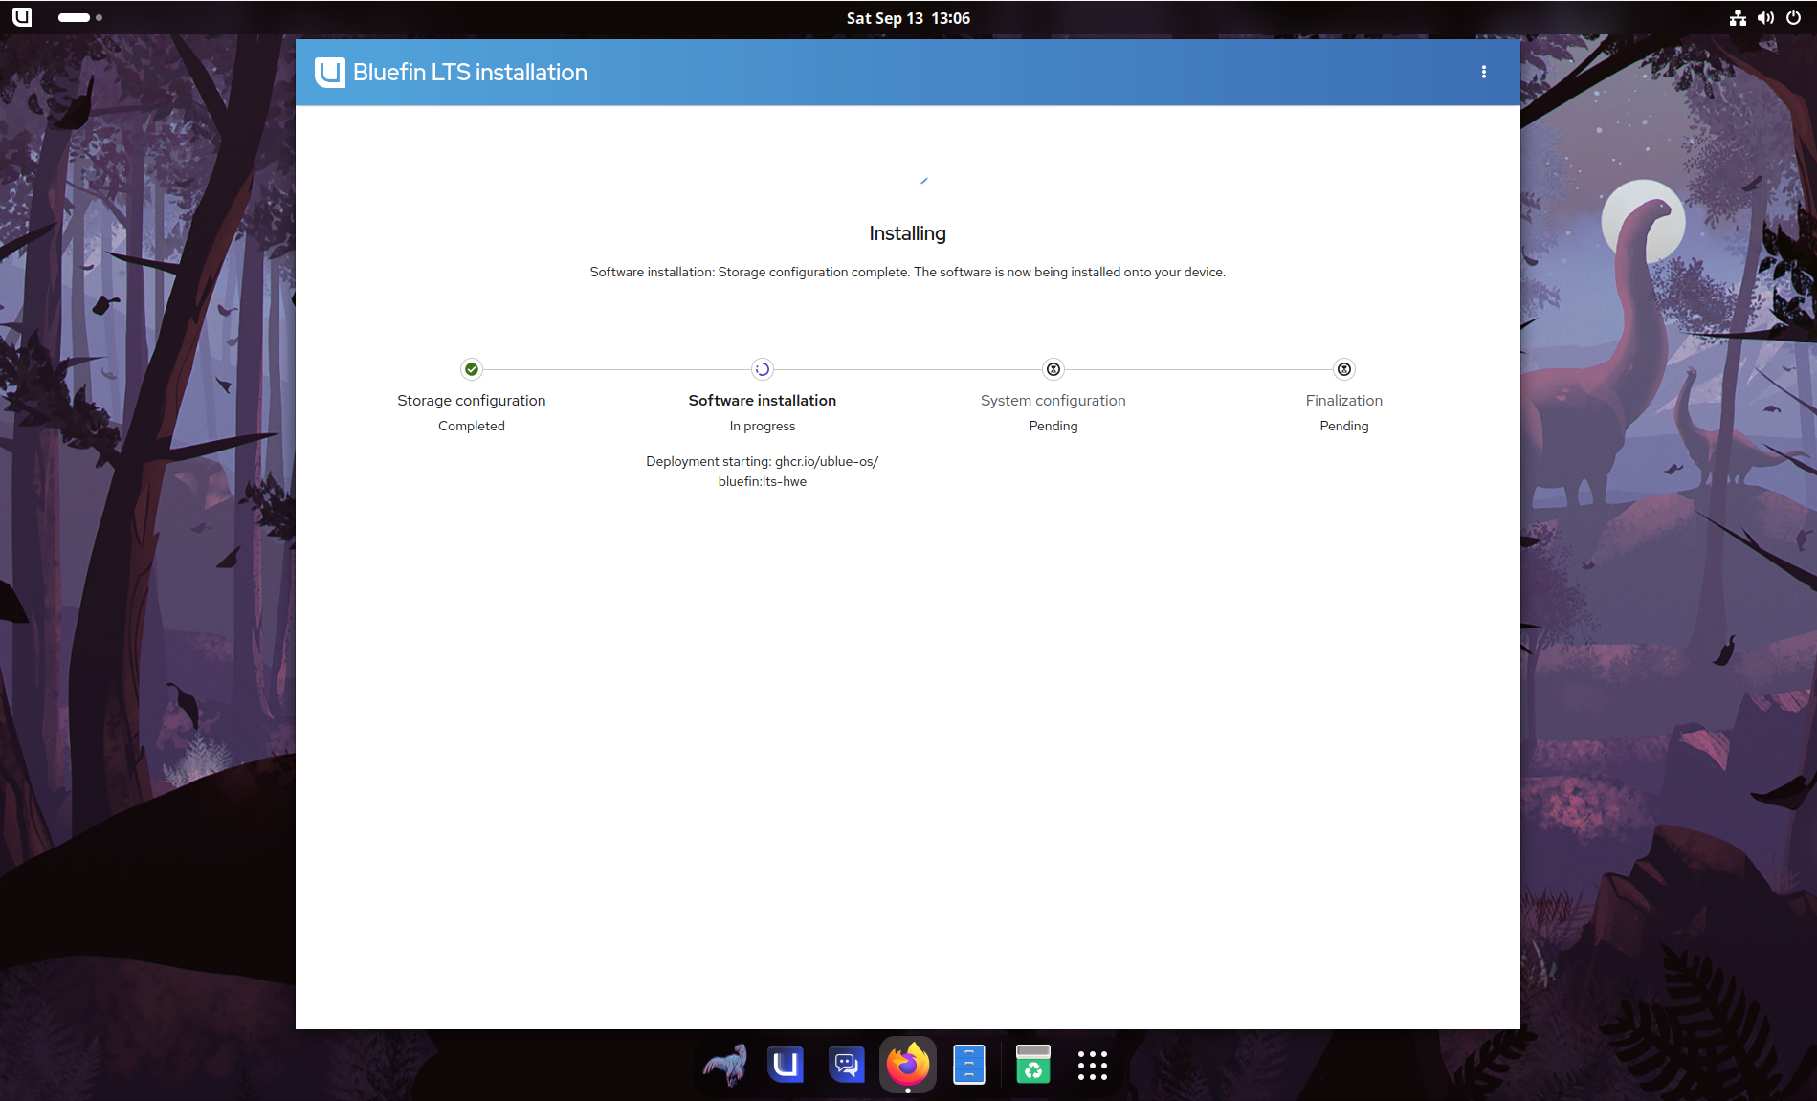Open the clock and calendar menu
The height and width of the screenshot is (1101, 1817).
pos(908,18)
